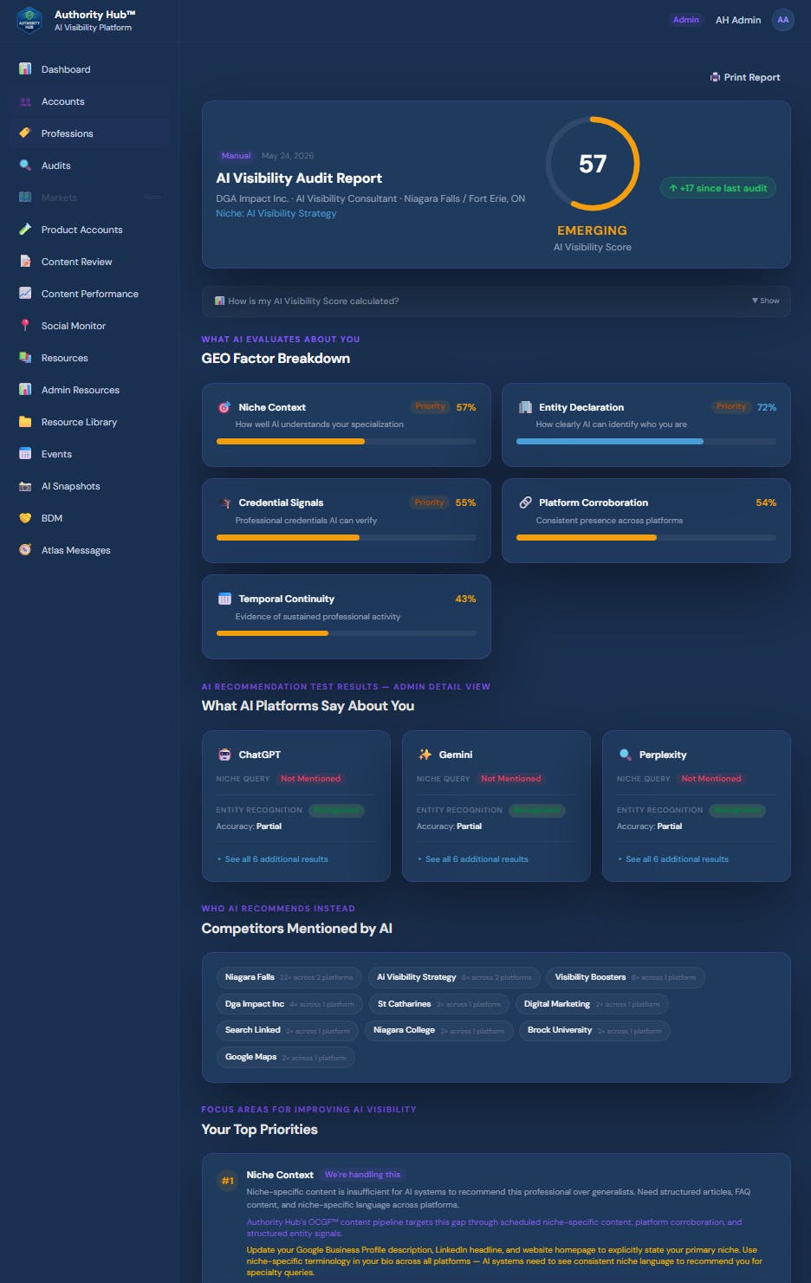Viewport: 811px width, 1283px height.
Task: Click the #1 priority rank badge
Action: click(227, 1181)
